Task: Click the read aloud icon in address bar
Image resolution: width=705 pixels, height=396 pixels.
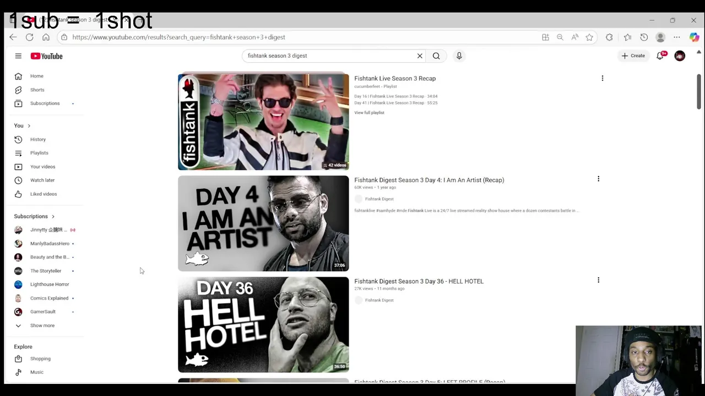Action: (x=574, y=37)
